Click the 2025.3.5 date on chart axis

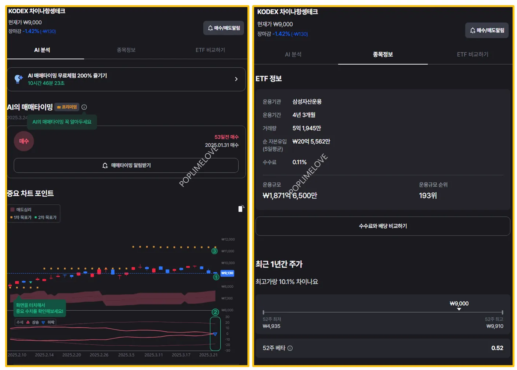[126, 355]
